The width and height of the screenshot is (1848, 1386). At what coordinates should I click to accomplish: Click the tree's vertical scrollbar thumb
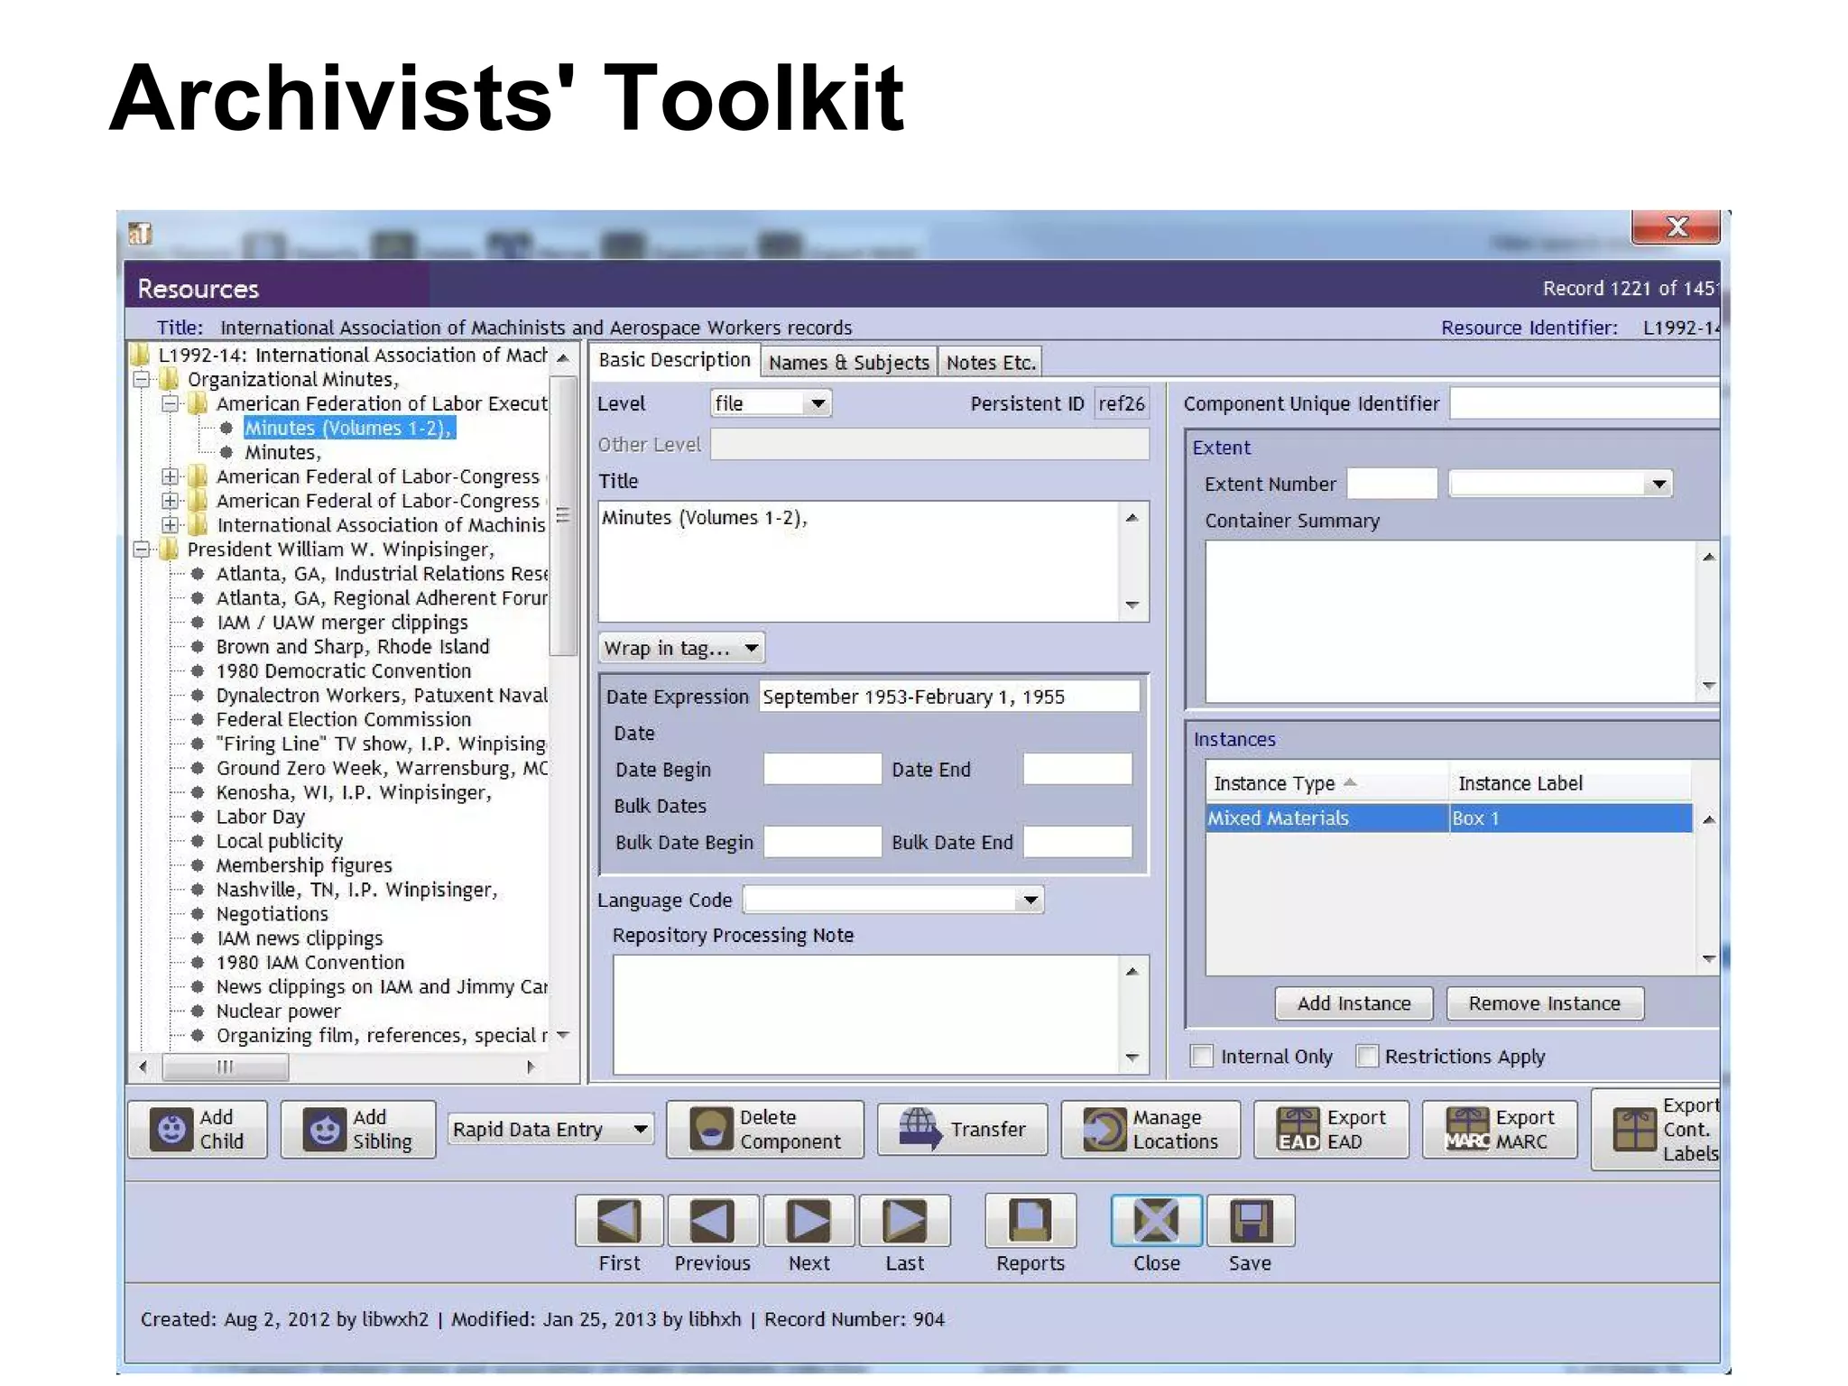563,514
